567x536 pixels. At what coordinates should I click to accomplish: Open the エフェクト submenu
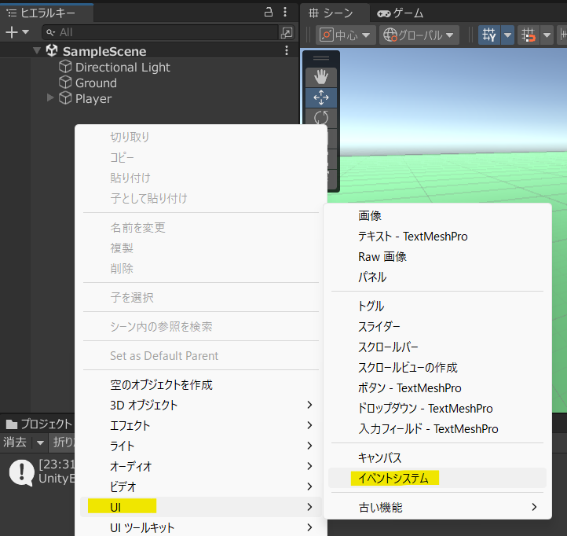[x=201, y=426]
